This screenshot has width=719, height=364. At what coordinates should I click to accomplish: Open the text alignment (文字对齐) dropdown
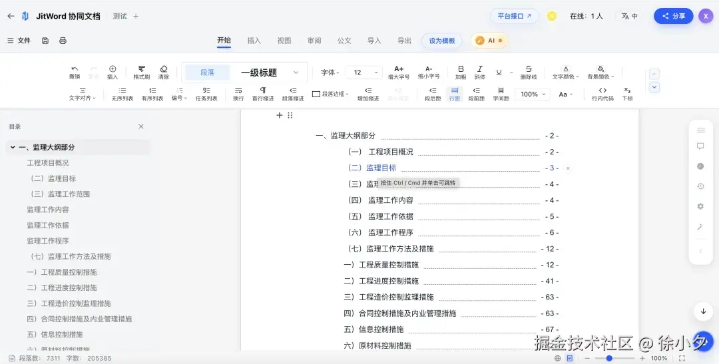[x=83, y=94]
